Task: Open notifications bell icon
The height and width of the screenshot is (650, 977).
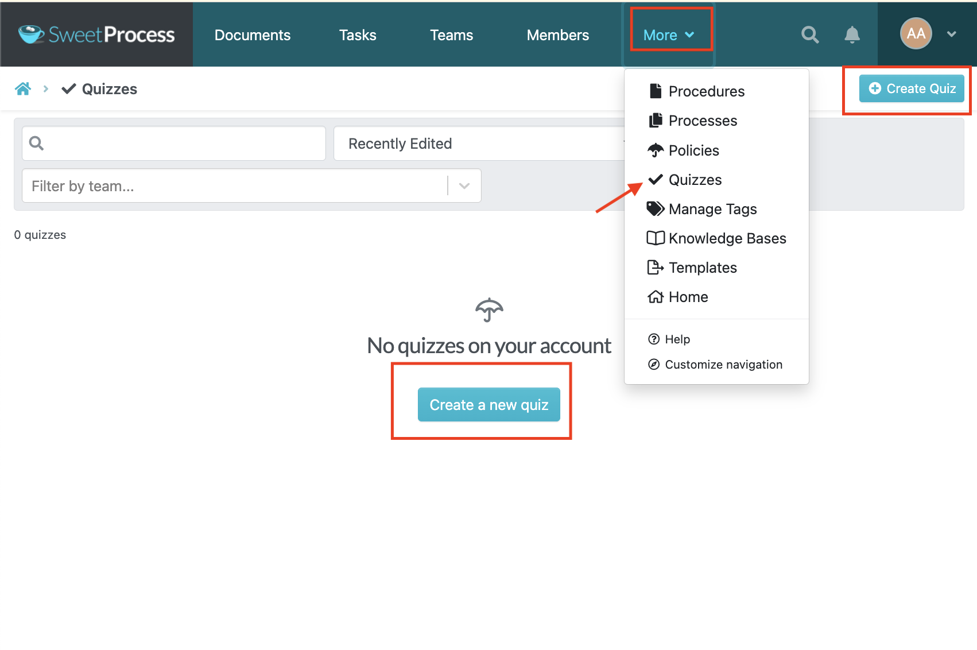Action: (x=852, y=35)
